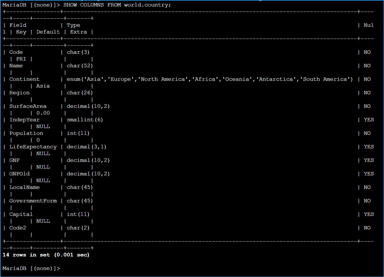Click the Continent enum type definition
The height and width of the screenshot is (277, 384).
[x=210, y=79]
